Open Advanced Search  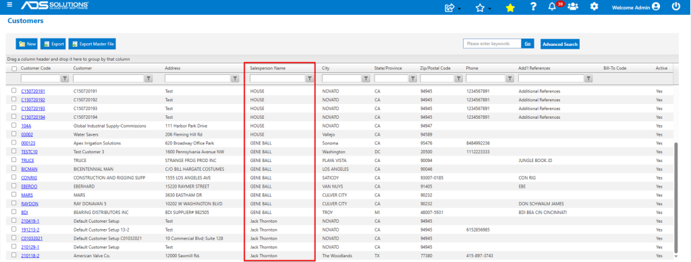[559, 44]
